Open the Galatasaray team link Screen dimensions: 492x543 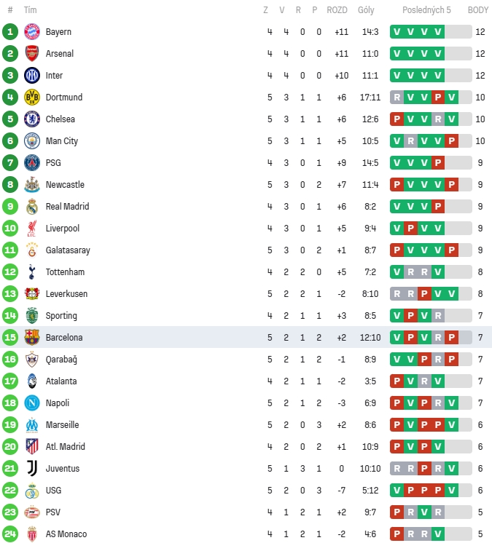tap(68, 250)
